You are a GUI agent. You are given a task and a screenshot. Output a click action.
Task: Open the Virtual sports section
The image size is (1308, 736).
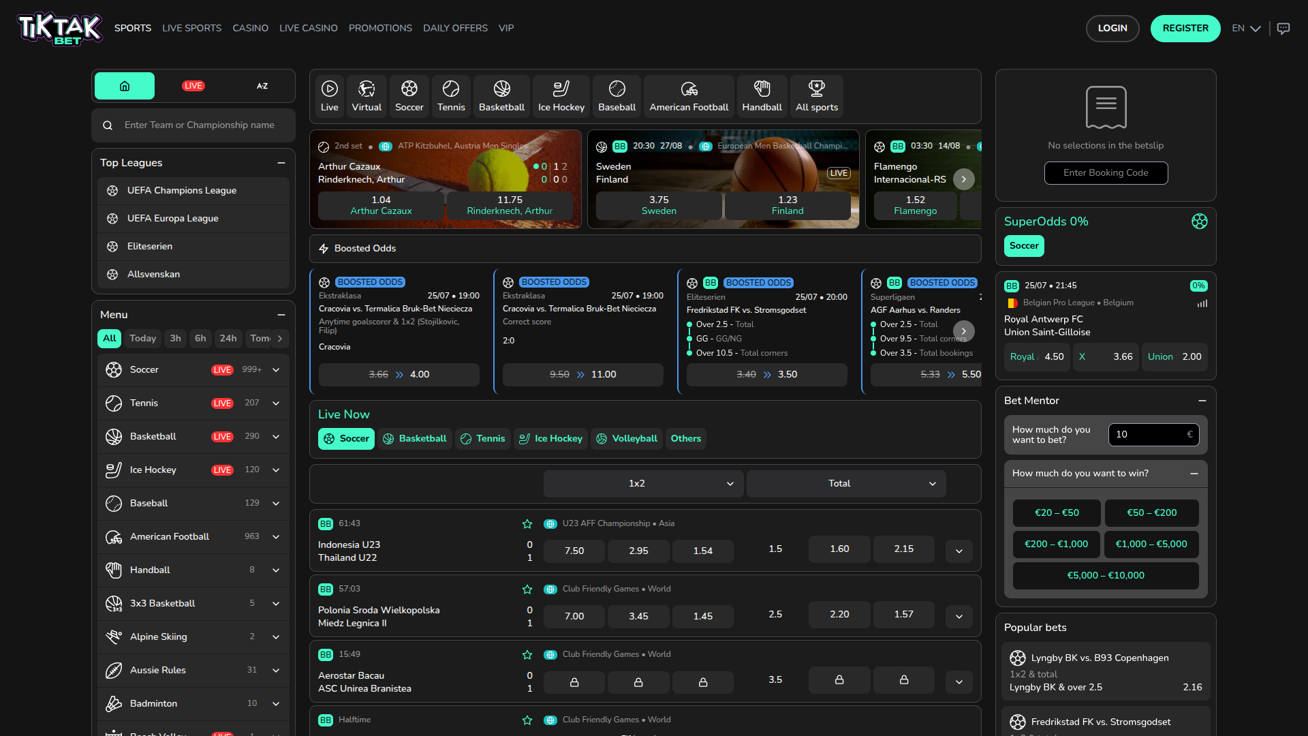[x=367, y=95]
